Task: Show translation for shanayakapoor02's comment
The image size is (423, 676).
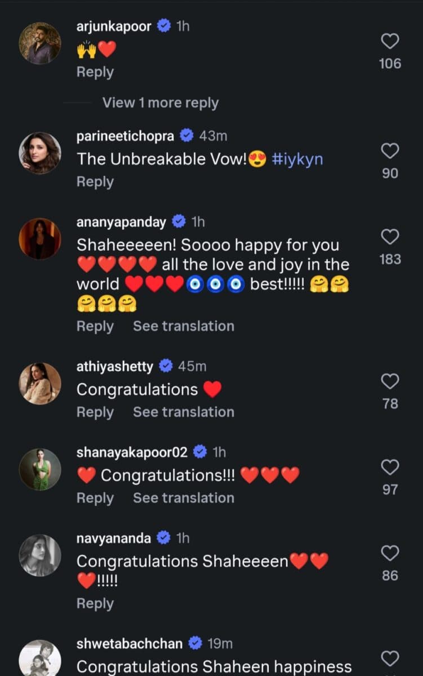Action: pyautogui.click(x=183, y=498)
